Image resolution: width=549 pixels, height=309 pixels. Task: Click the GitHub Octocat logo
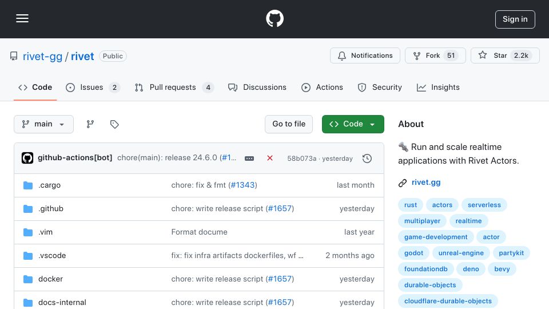[x=274, y=18]
